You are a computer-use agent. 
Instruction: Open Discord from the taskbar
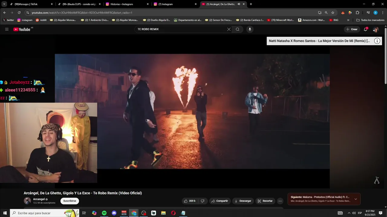[x=114, y=213]
